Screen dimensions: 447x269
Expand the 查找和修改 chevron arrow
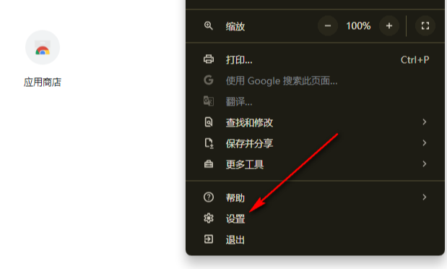(x=424, y=122)
